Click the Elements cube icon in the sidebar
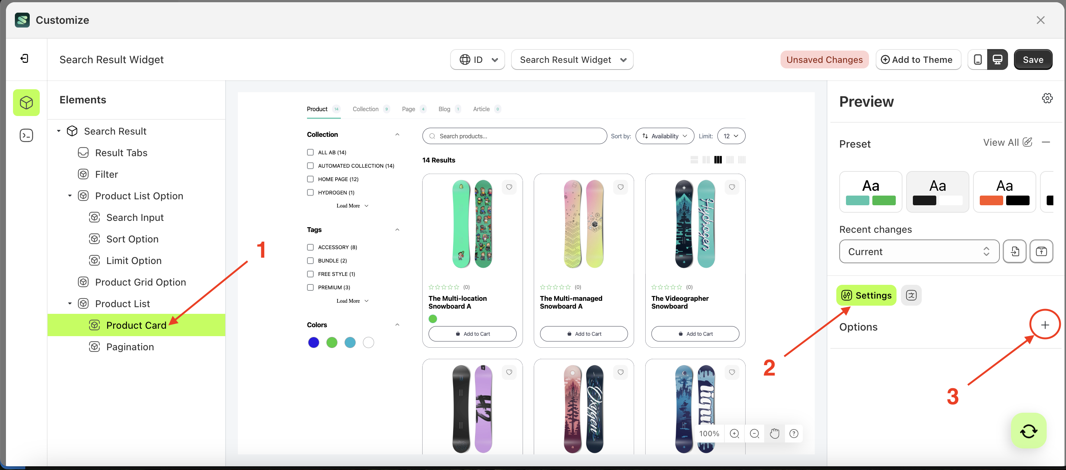Image resolution: width=1066 pixels, height=470 pixels. 26,103
